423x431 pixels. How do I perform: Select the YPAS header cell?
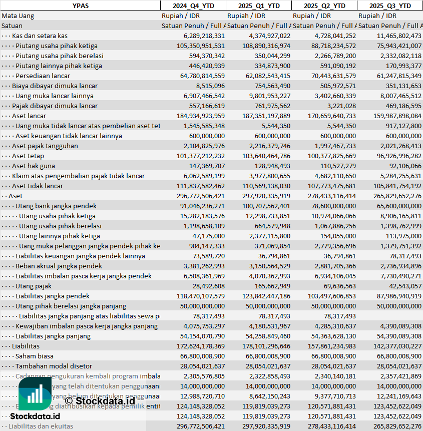(x=80, y=6)
